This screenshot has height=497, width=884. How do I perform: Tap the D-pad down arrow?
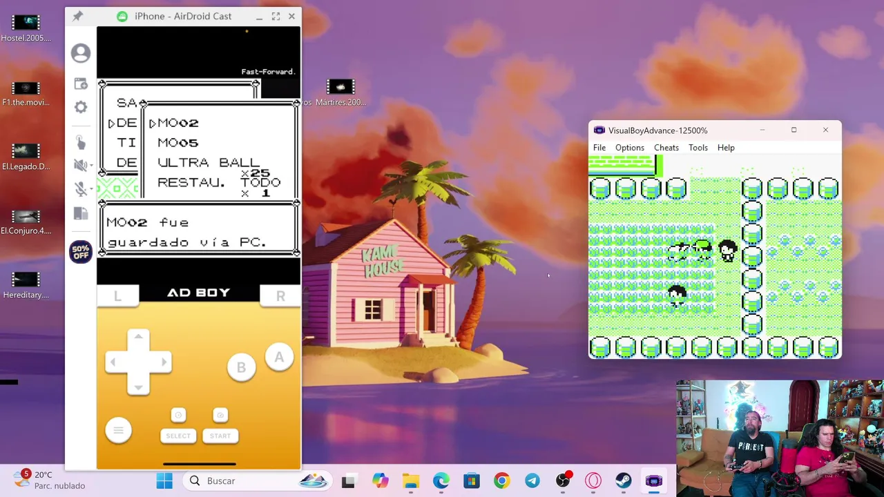(138, 387)
